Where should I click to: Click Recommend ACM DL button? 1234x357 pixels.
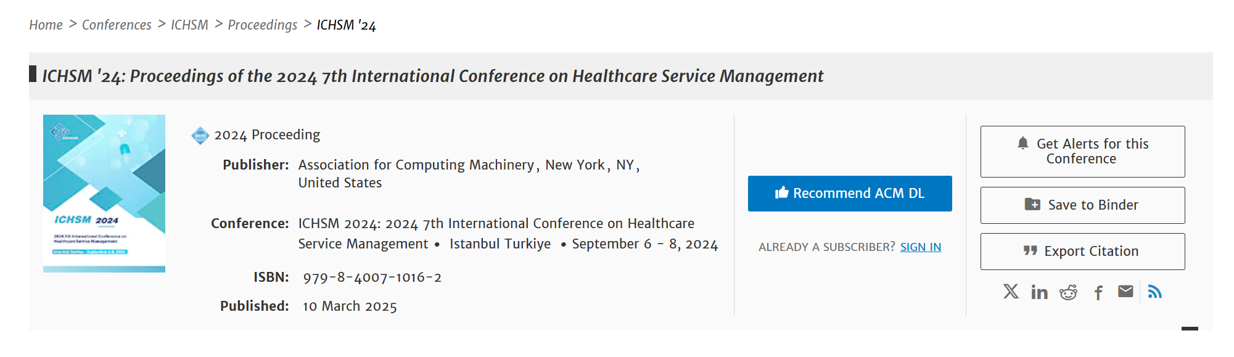849,194
